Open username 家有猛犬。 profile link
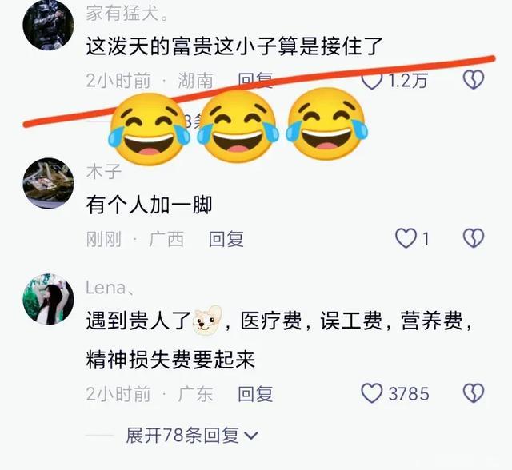 point(127,14)
